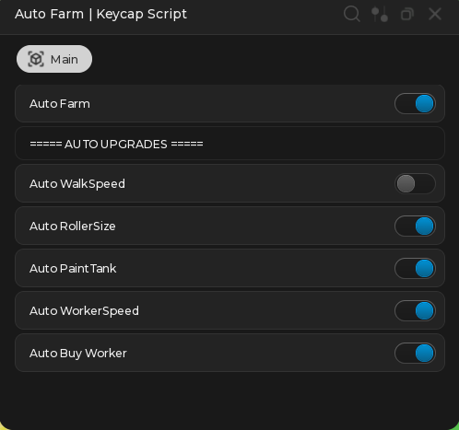Click the 'Auto PaintTank' label
459x430 pixels.
pyautogui.click(x=73, y=269)
